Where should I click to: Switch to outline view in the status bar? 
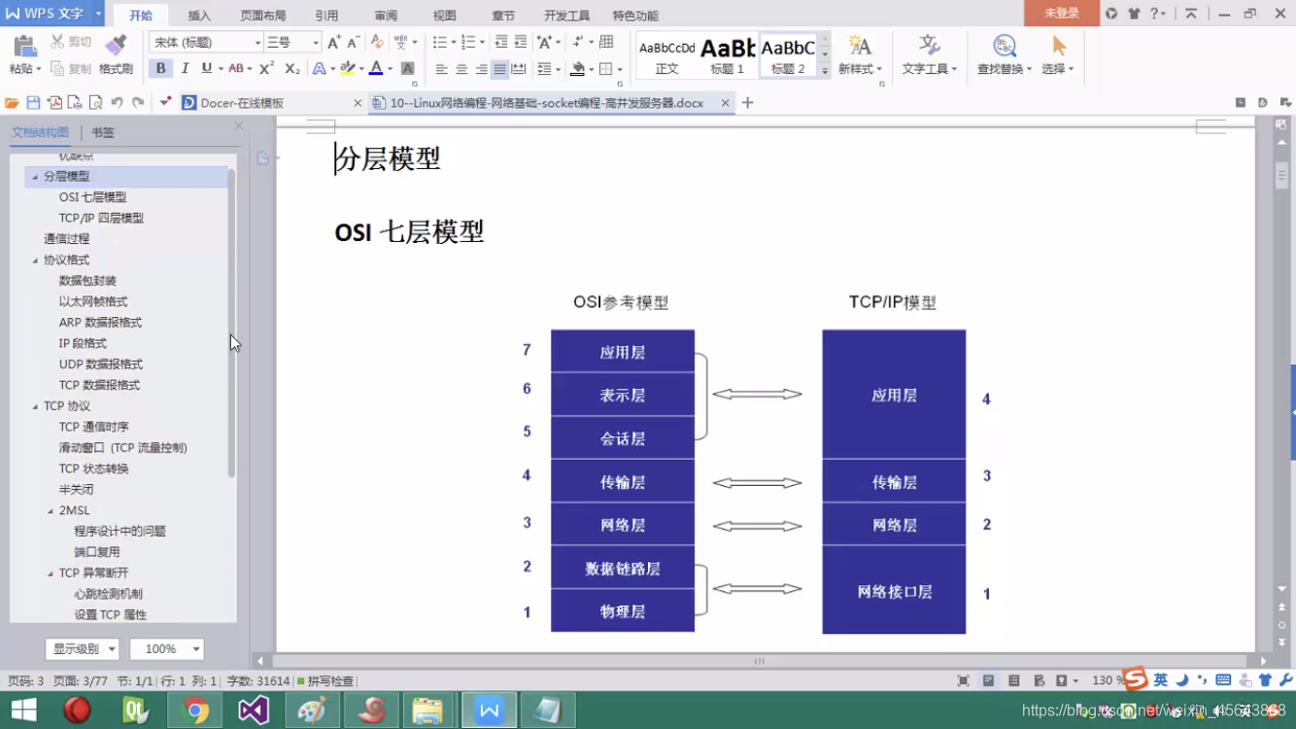[1013, 680]
